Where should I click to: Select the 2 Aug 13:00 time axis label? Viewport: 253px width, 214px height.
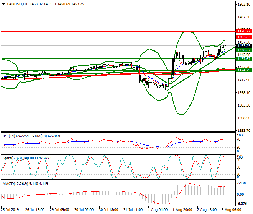click(x=207, y=210)
